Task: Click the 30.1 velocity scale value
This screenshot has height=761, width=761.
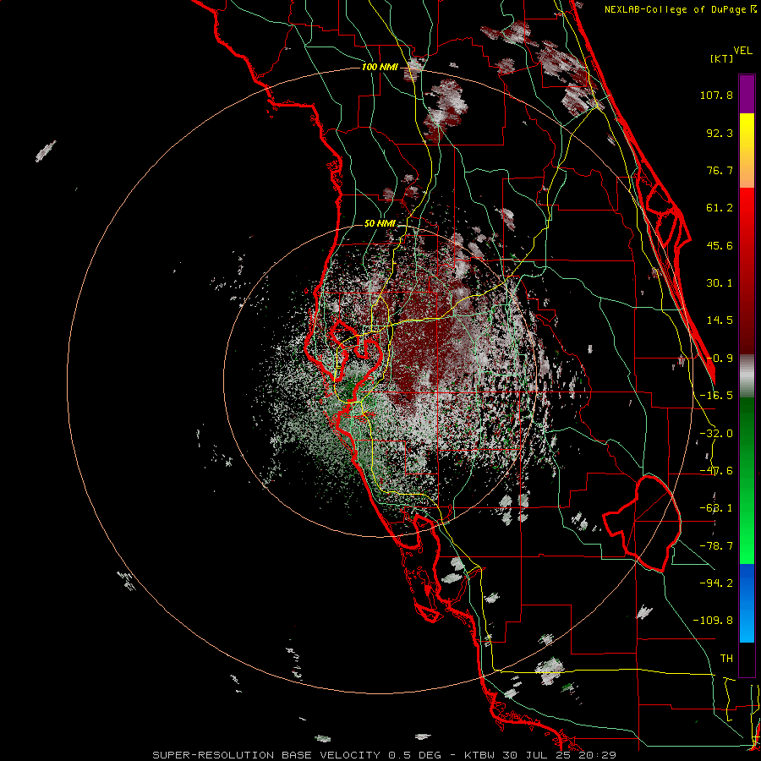Action: [x=720, y=283]
